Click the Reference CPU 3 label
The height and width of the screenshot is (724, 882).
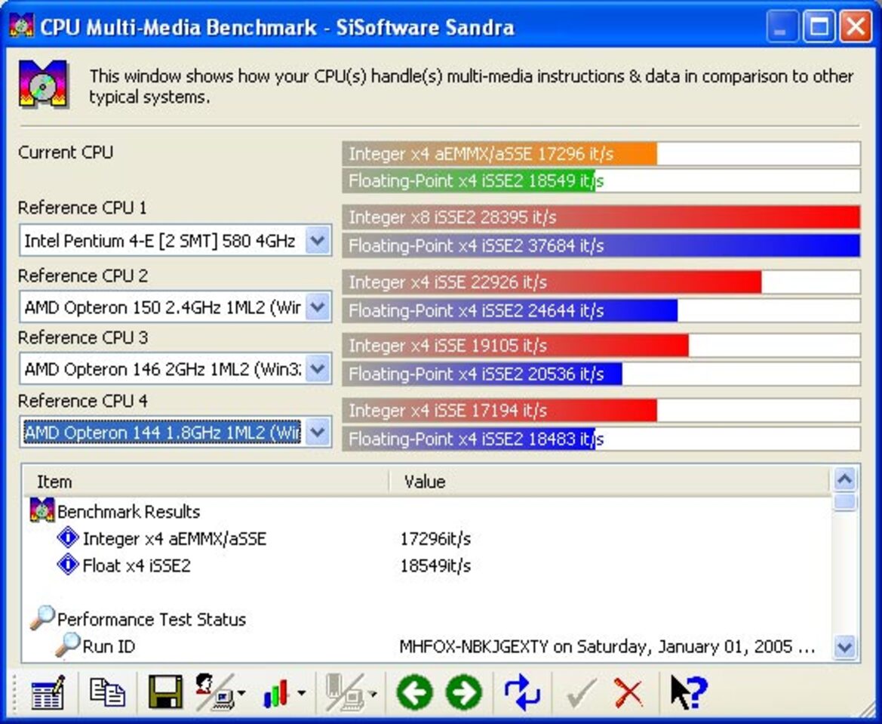pyautogui.click(x=83, y=337)
